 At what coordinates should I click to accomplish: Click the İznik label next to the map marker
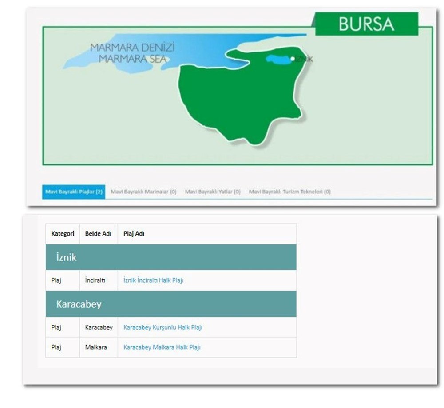point(304,59)
